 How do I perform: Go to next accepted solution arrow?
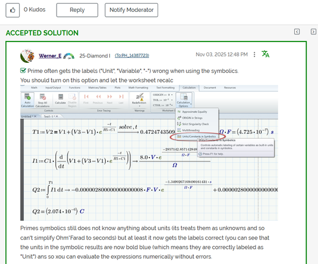coord(313,32)
